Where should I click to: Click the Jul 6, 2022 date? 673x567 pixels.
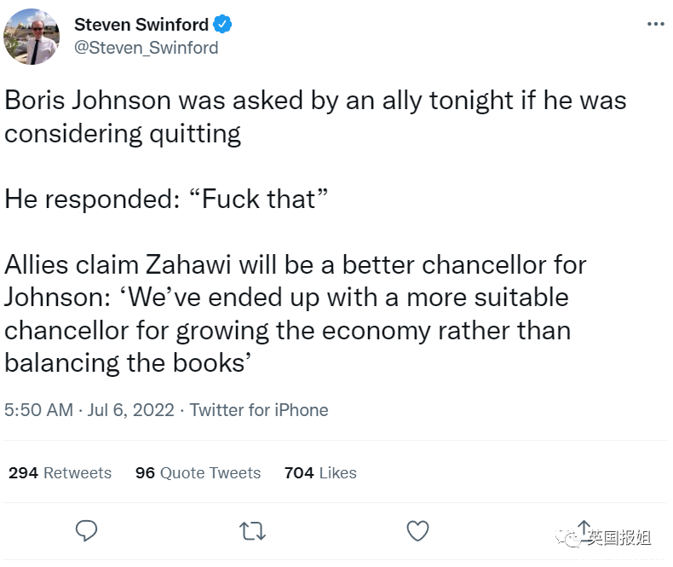click(131, 410)
